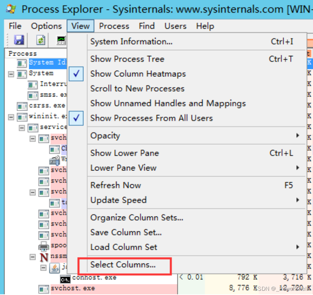Click the Save floppy disk toolbar icon
This screenshot has width=313, height=295.
tap(19, 40)
